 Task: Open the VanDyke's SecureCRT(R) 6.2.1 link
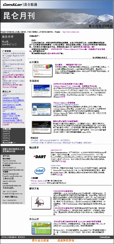[x=14, y=95]
